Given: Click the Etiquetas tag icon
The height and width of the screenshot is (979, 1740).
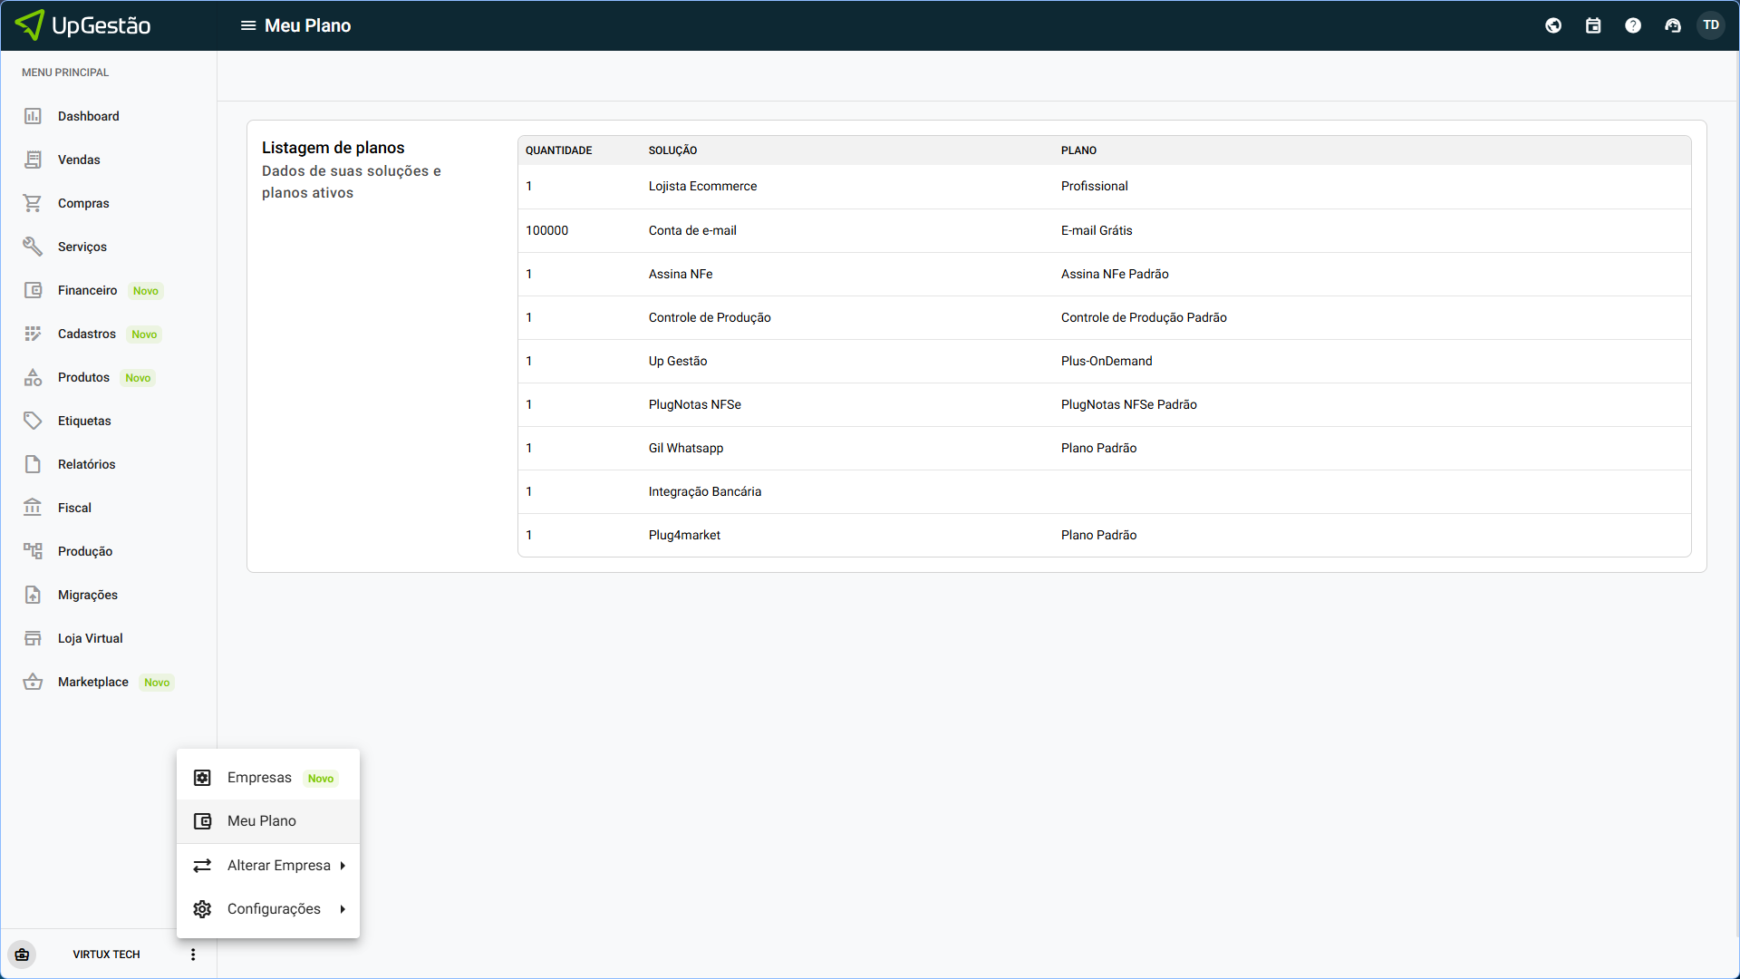Looking at the screenshot, I should click(33, 421).
